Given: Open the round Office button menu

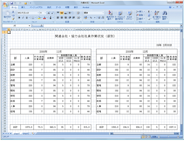Looking at the screenshot, I should click(x=5, y=5).
